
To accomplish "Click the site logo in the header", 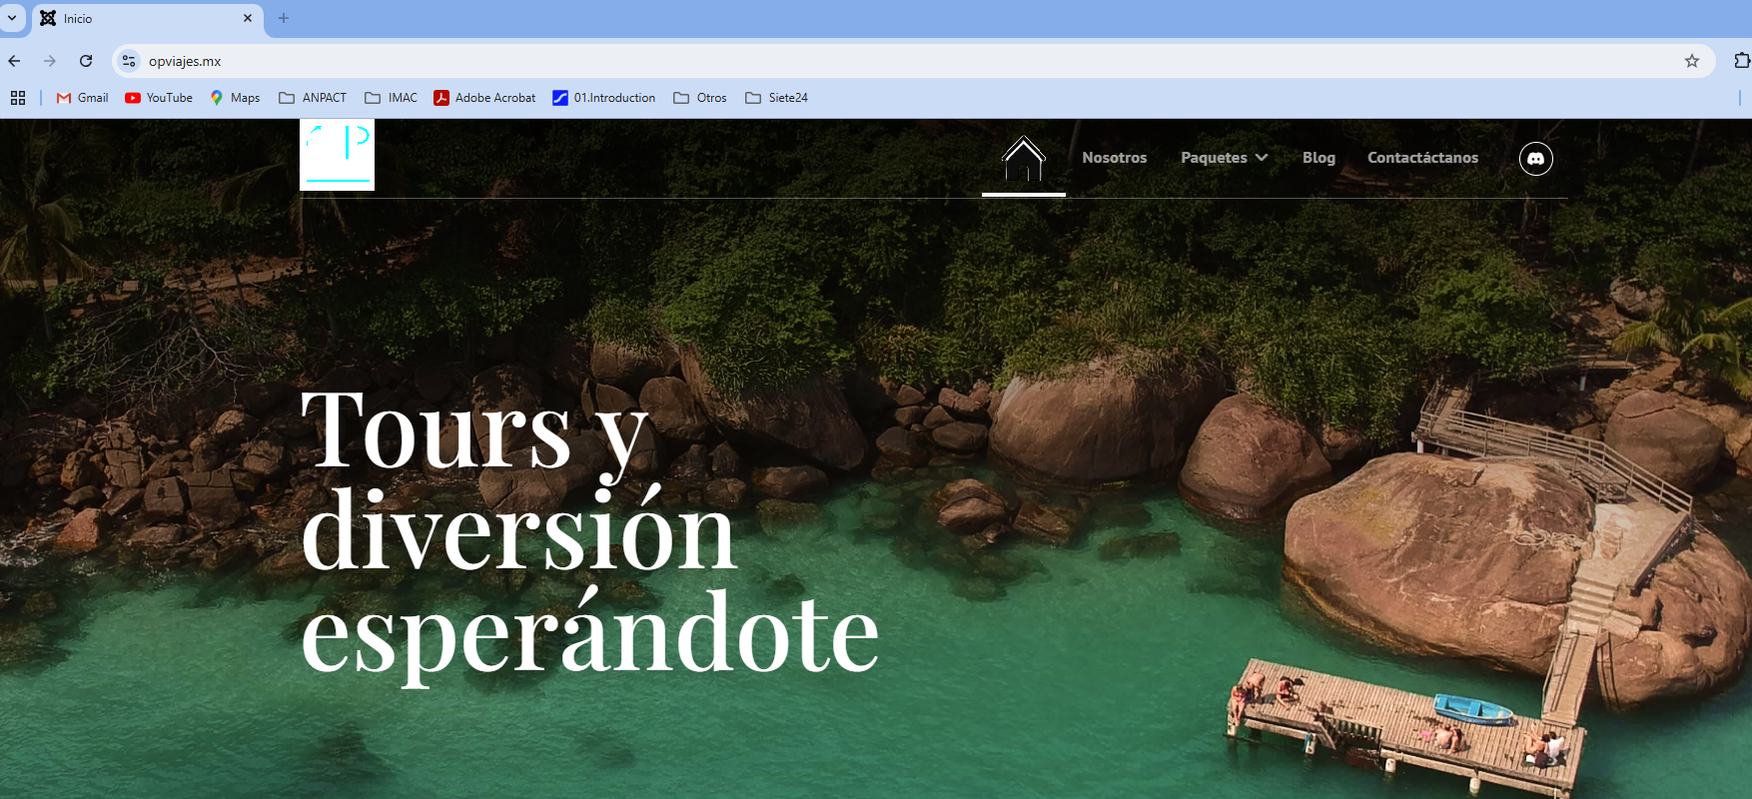I will click(337, 155).
